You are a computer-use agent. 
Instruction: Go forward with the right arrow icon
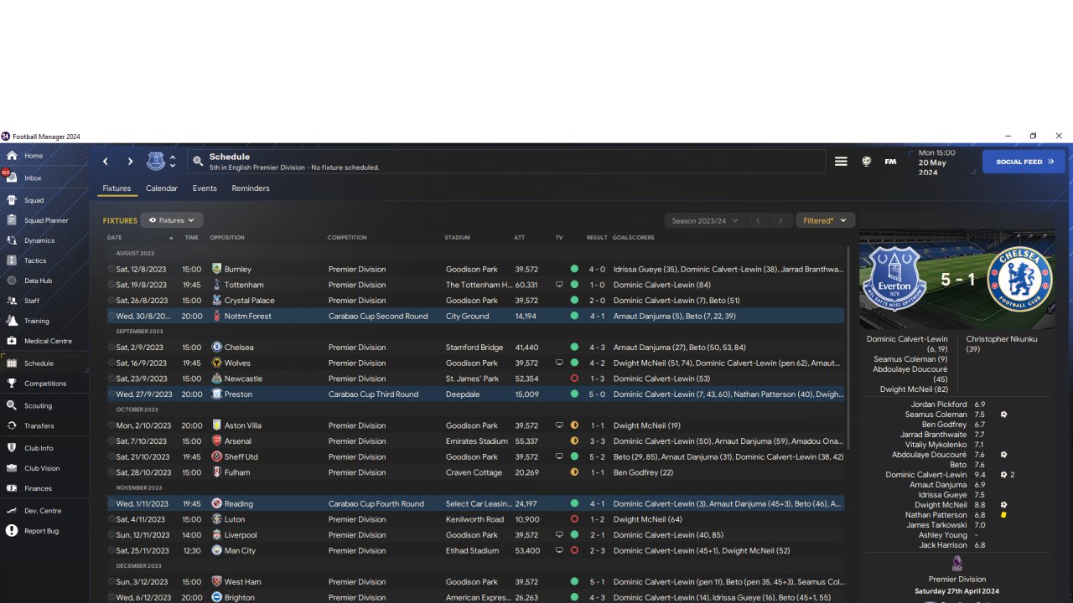(130, 162)
